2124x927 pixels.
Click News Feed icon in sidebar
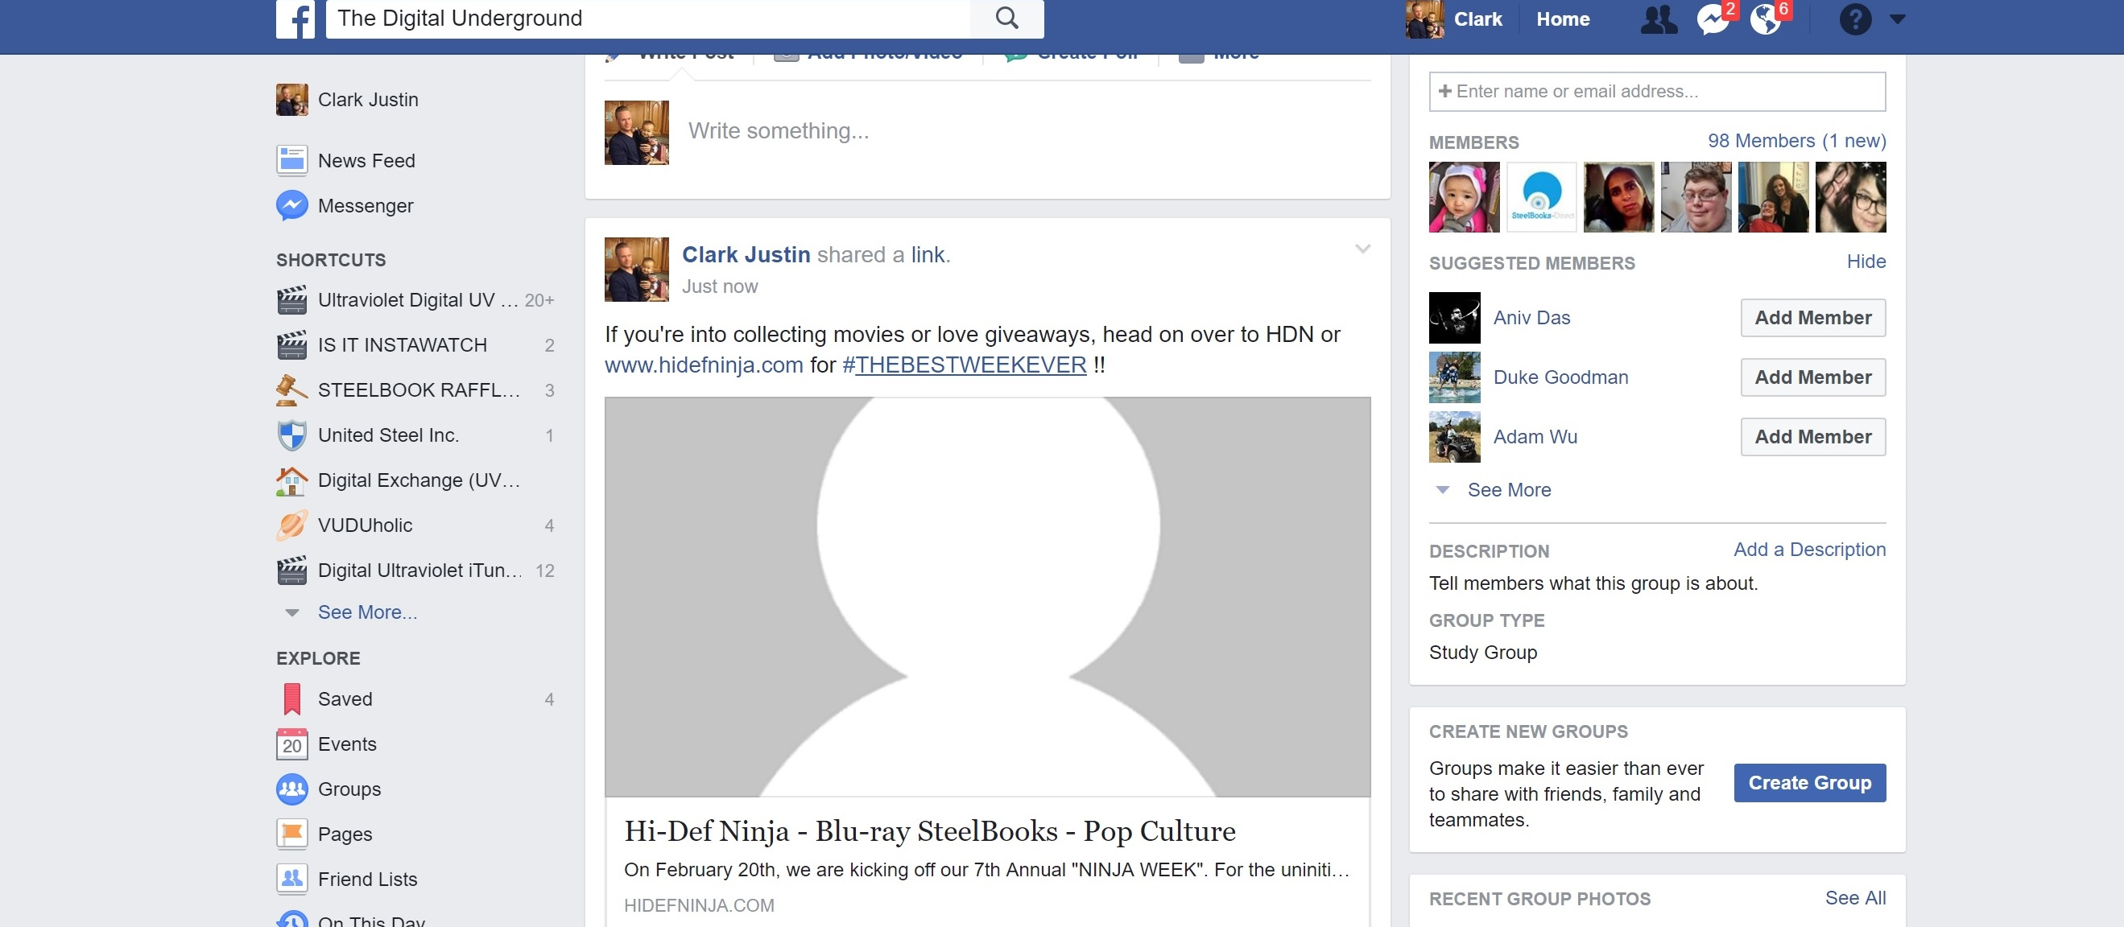[292, 161]
